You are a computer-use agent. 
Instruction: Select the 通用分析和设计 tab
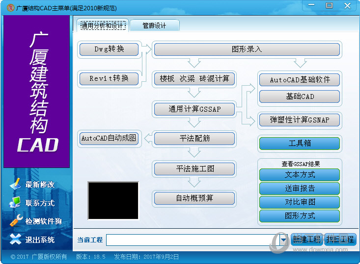click(x=102, y=25)
